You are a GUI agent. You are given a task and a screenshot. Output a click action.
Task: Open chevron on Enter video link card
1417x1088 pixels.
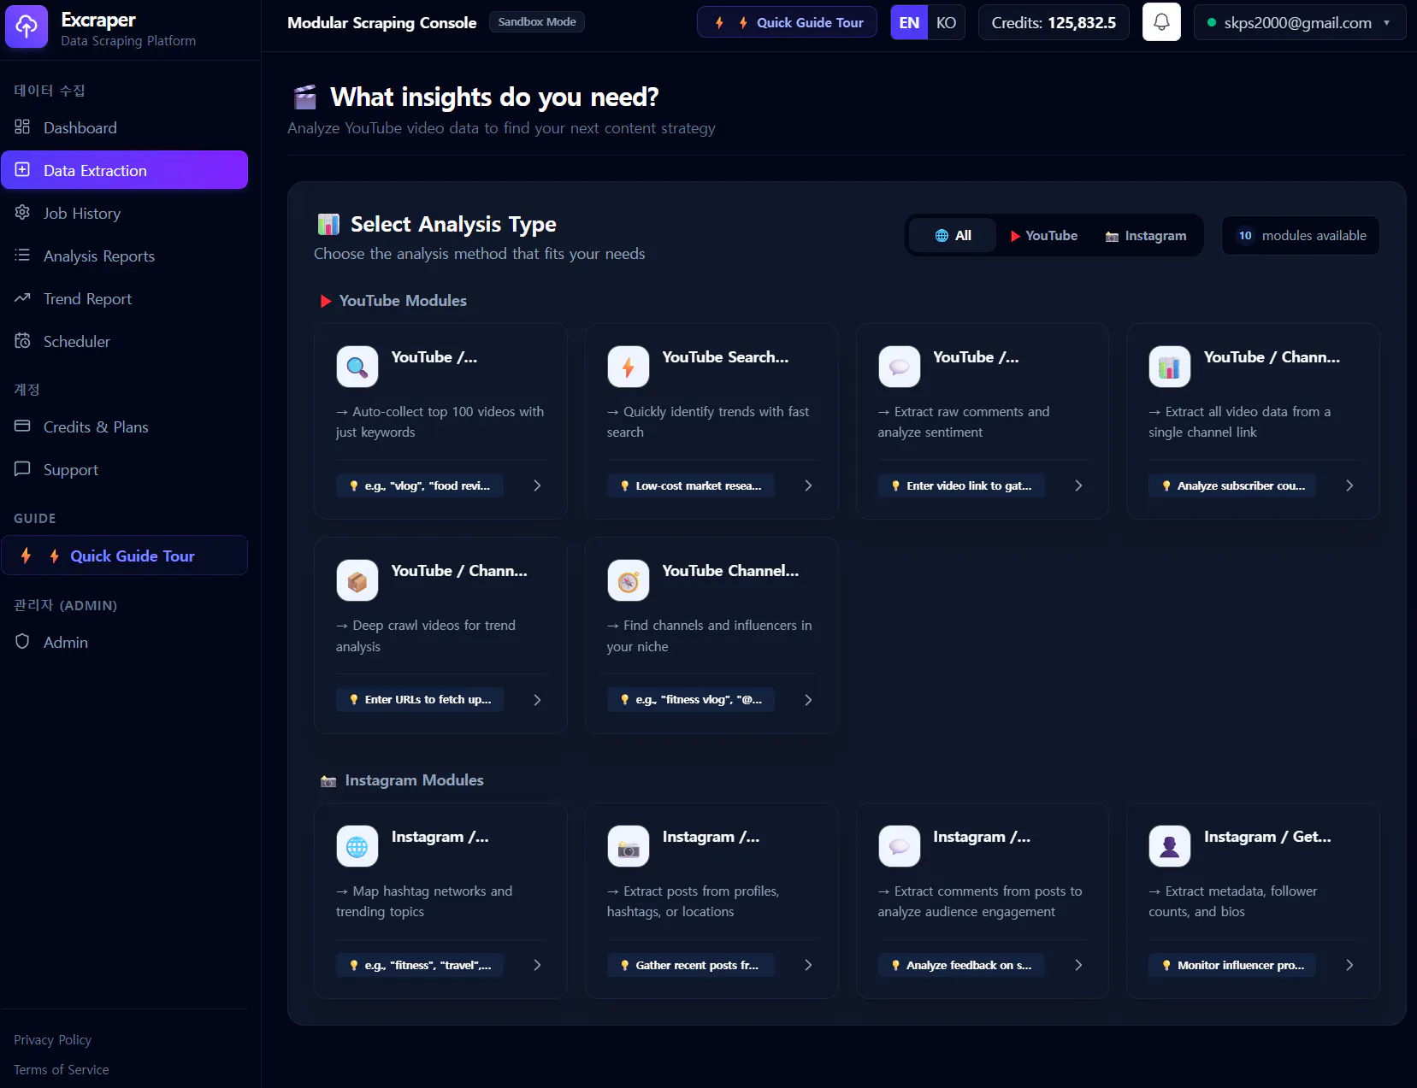click(1078, 485)
